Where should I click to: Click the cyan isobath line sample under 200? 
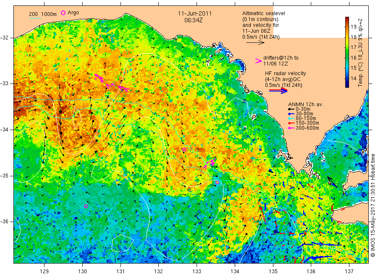35,18
